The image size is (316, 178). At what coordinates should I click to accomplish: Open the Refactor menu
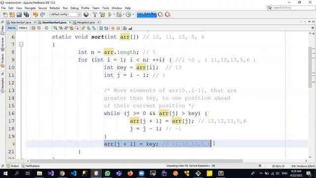(x=55, y=8)
